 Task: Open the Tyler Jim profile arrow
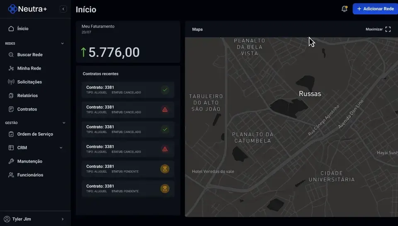tap(63, 219)
